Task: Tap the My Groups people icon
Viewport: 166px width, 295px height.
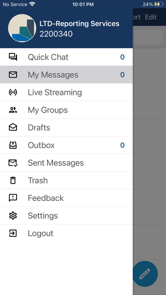Action: click(x=13, y=110)
